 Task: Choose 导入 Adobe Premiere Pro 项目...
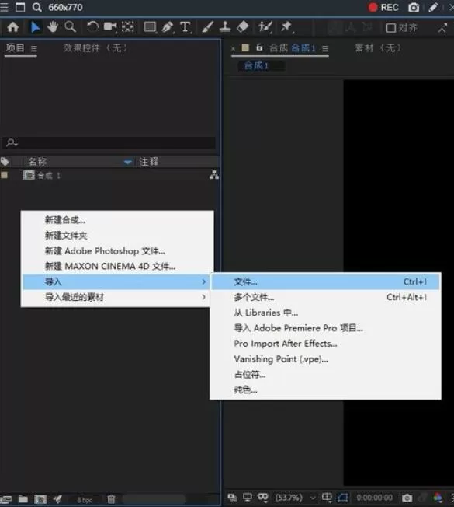click(325, 328)
